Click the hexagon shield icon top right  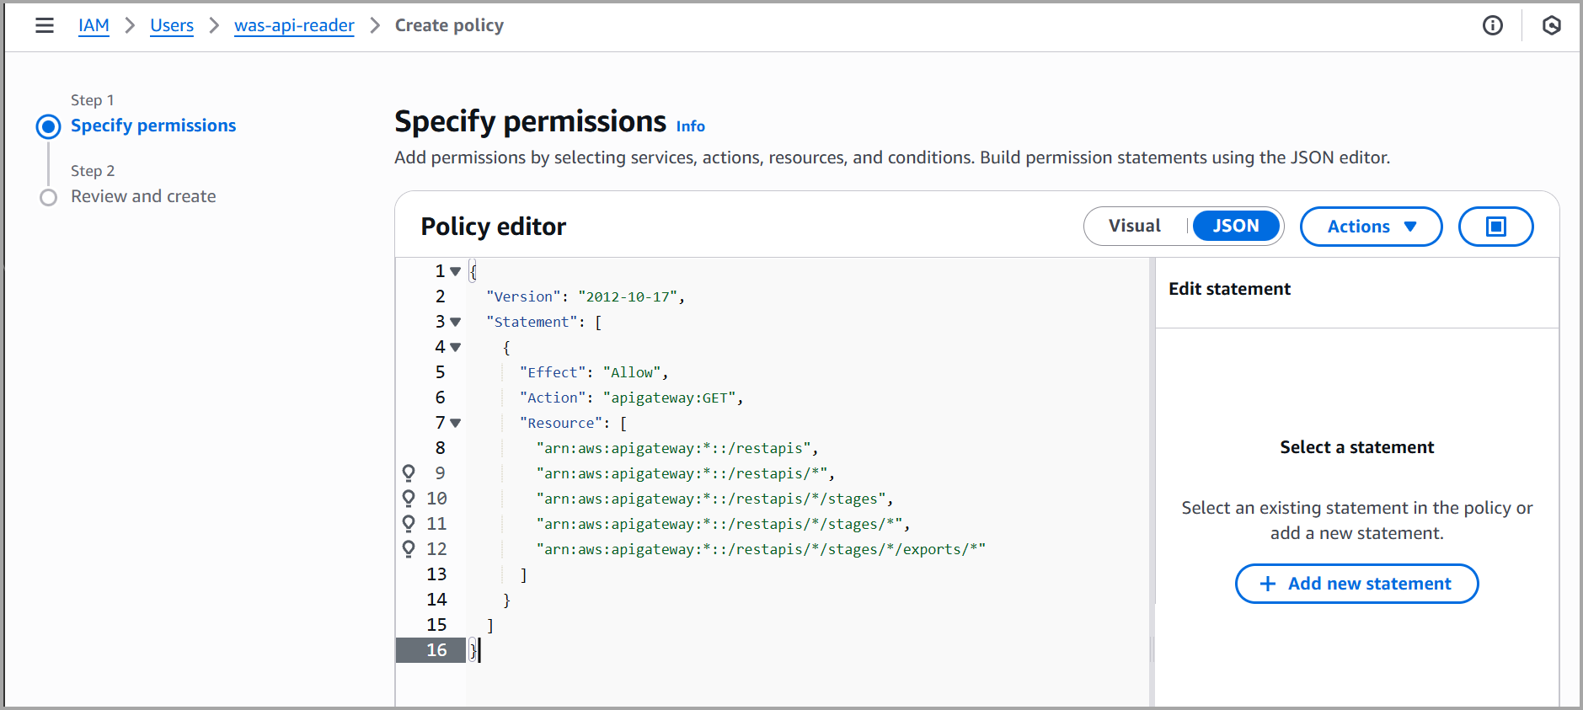[1551, 25]
